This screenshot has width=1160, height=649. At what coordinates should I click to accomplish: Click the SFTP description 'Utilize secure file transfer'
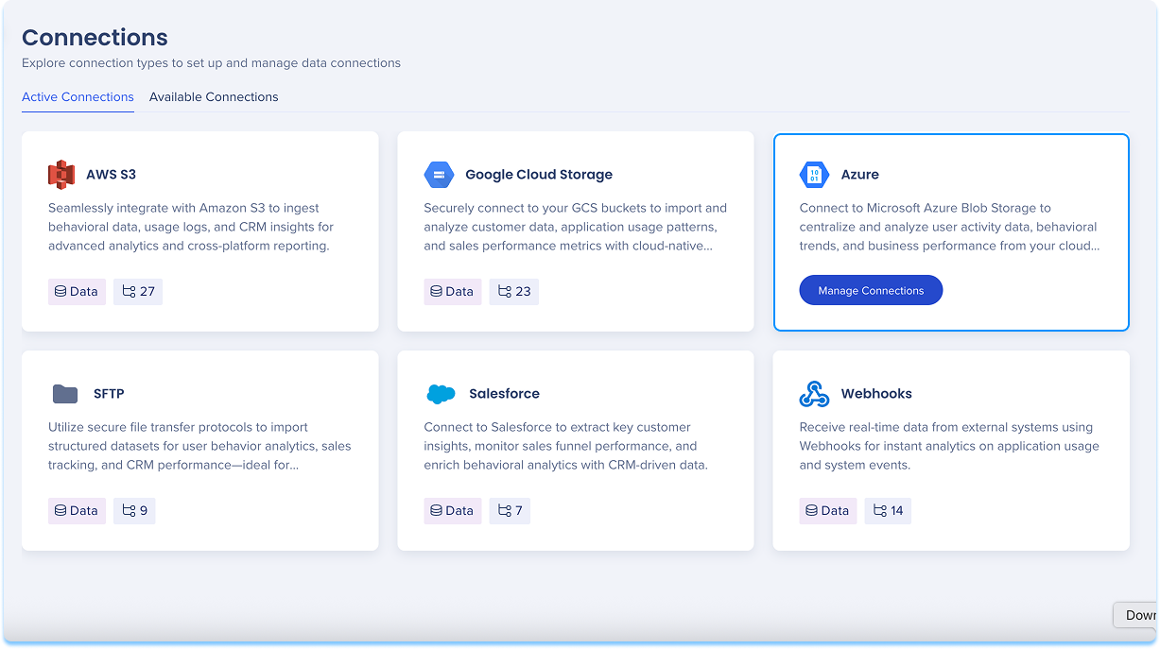click(x=199, y=446)
